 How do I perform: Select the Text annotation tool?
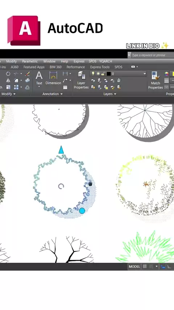(39, 78)
